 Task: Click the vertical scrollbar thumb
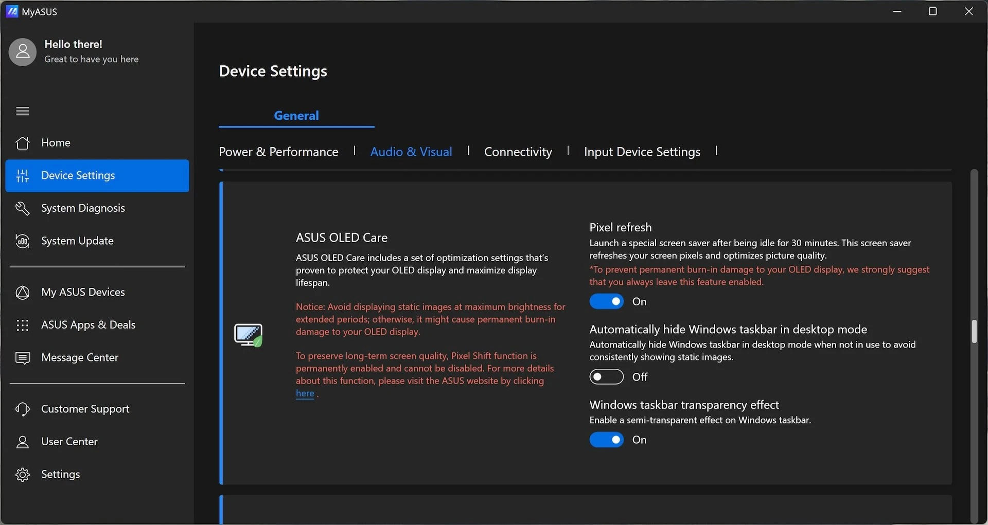click(974, 332)
